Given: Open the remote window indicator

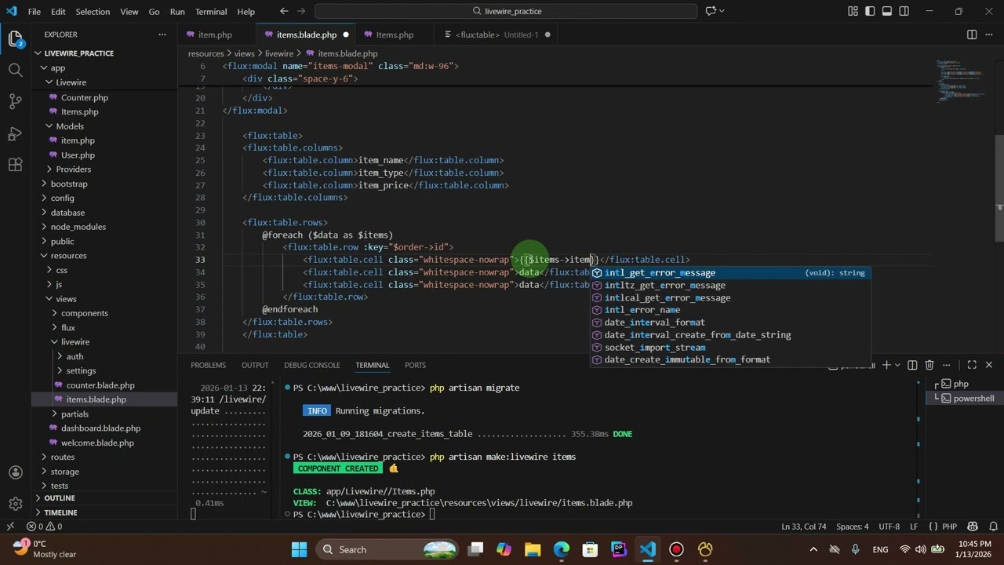Looking at the screenshot, I should pyautogui.click(x=10, y=527).
